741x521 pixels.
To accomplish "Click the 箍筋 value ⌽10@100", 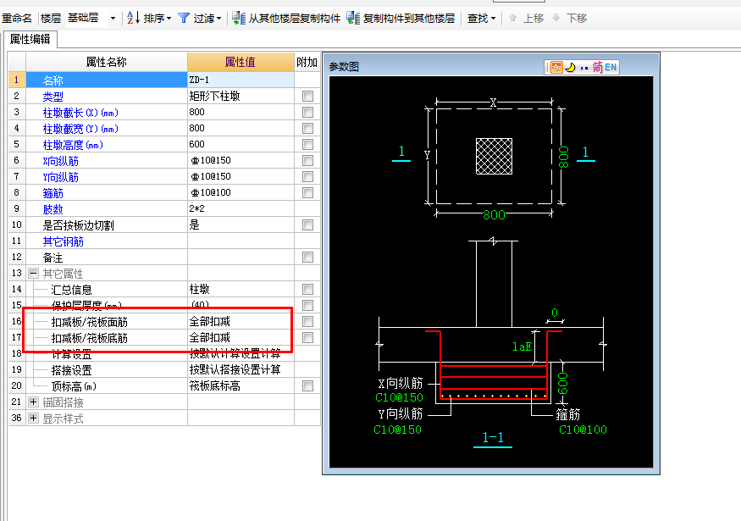I will (x=241, y=192).
